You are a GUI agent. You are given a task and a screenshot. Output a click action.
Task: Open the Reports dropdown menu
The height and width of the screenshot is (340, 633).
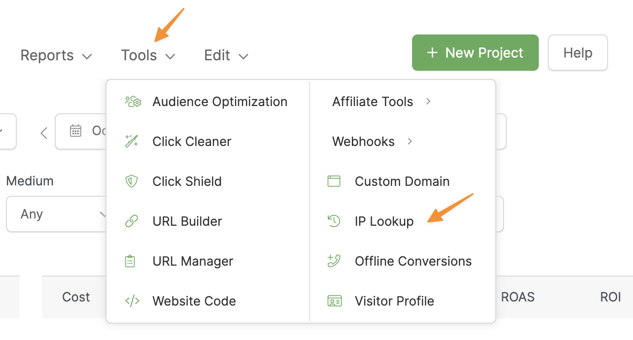56,55
